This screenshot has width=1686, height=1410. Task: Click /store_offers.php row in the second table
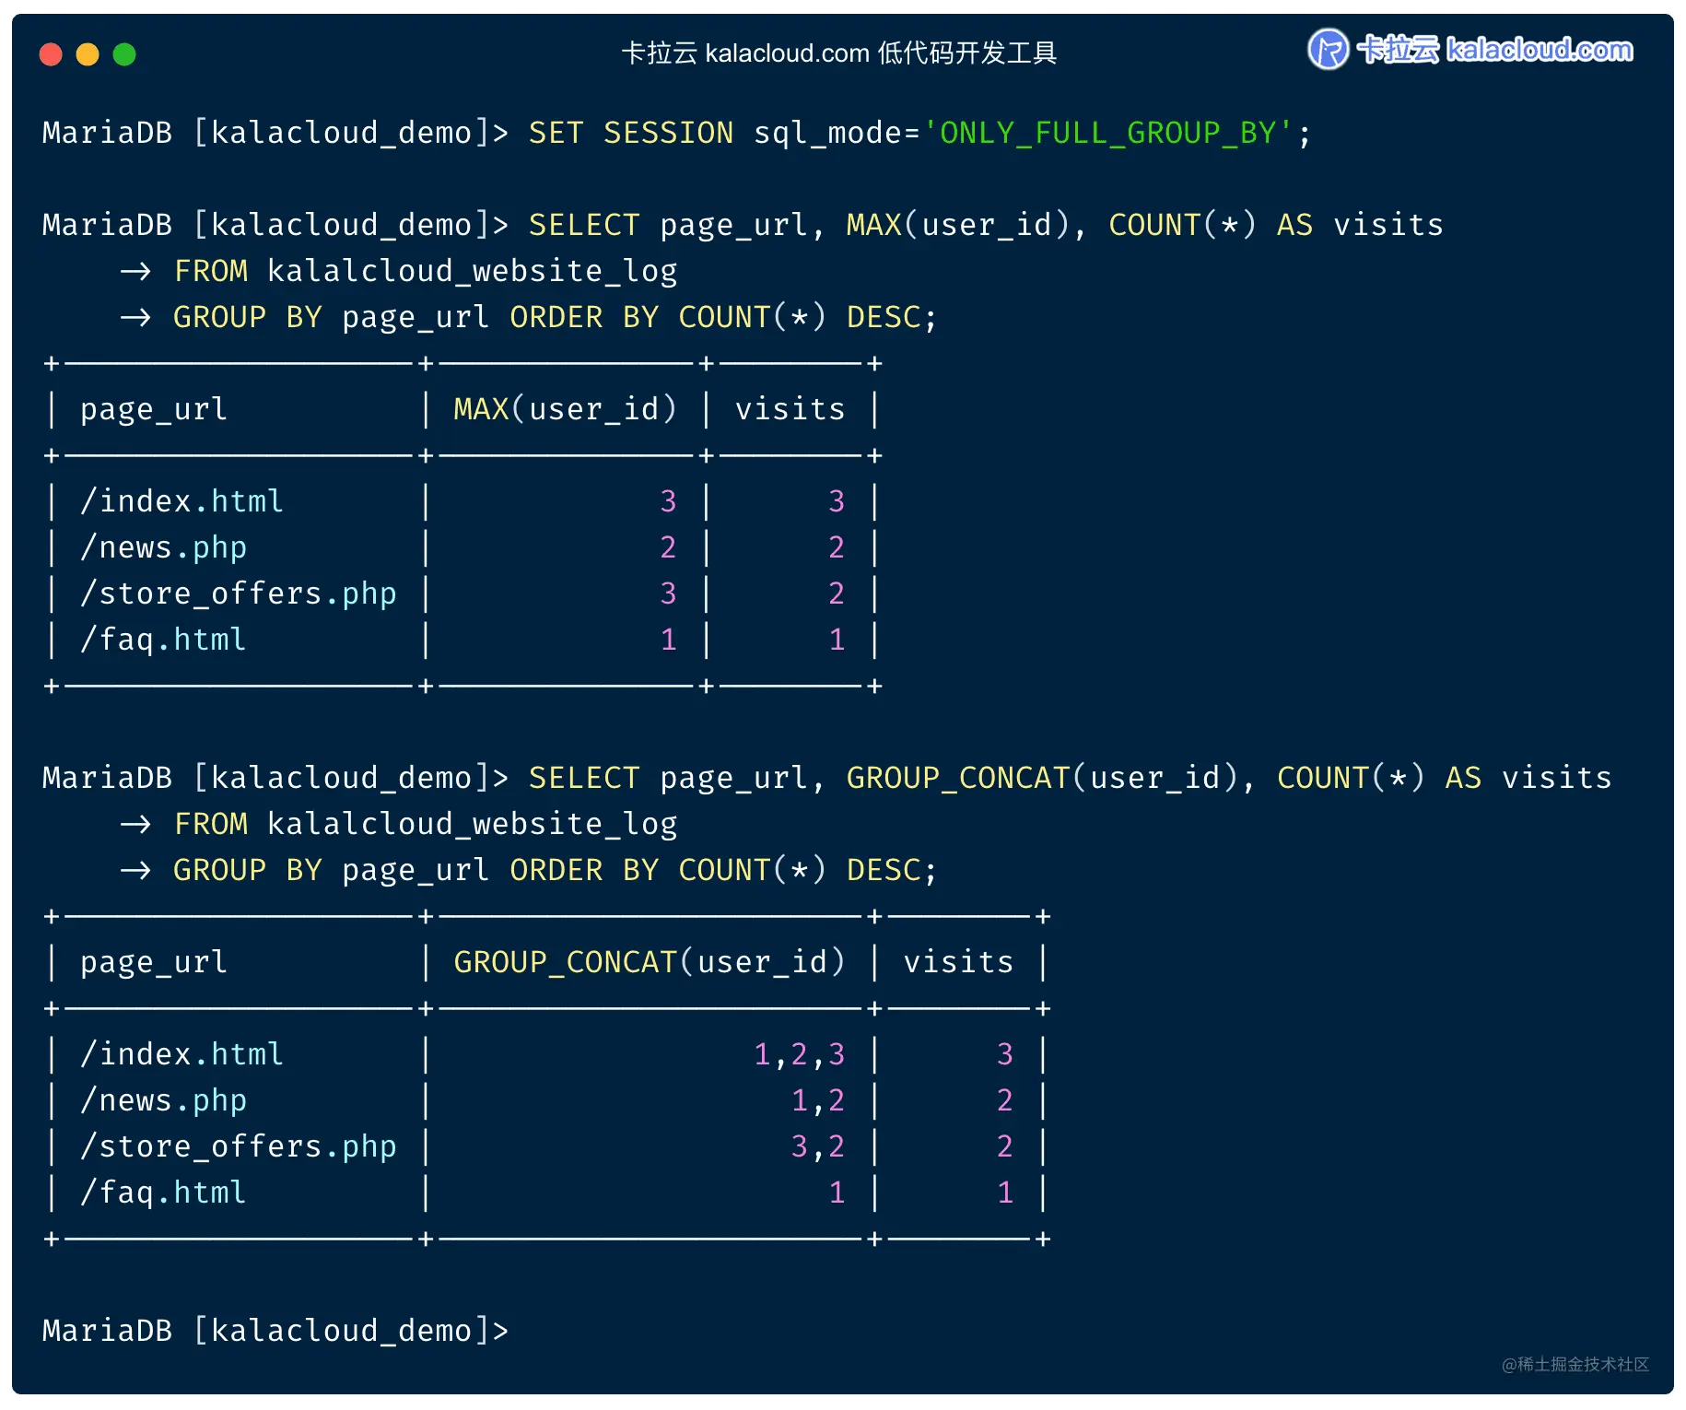(x=547, y=1146)
